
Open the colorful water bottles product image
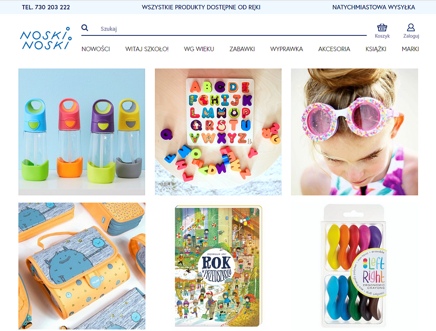tap(82, 132)
